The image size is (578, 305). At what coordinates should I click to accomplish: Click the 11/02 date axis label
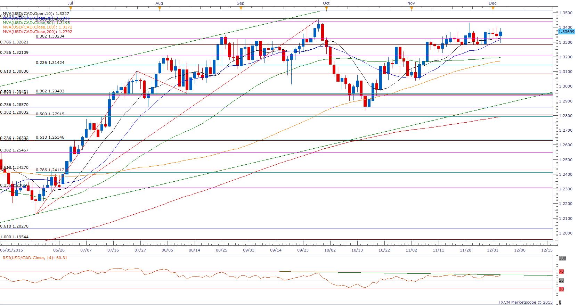(x=411, y=250)
